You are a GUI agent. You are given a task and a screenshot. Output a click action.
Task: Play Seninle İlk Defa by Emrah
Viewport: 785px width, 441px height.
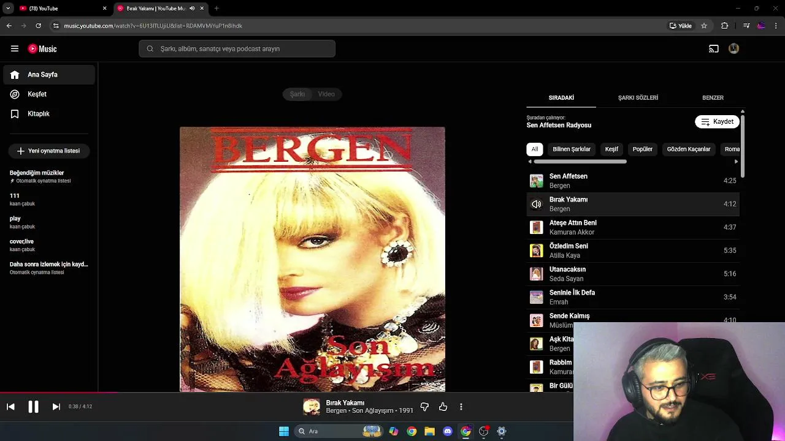[x=633, y=297]
